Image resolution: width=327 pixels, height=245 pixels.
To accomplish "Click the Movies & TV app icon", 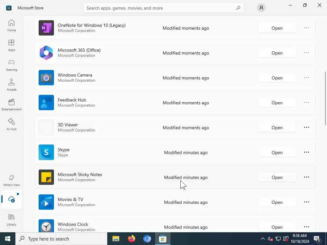I will point(46,202).
